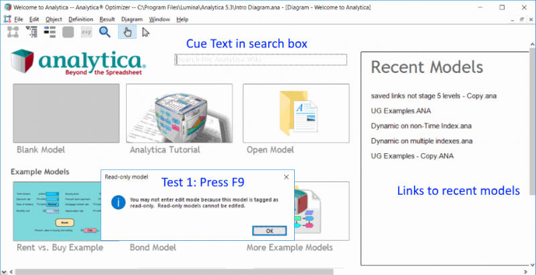This screenshot has width=536, height=275.
Task: Click the horizontal scrollbar left arrow
Action: point(11,272)
